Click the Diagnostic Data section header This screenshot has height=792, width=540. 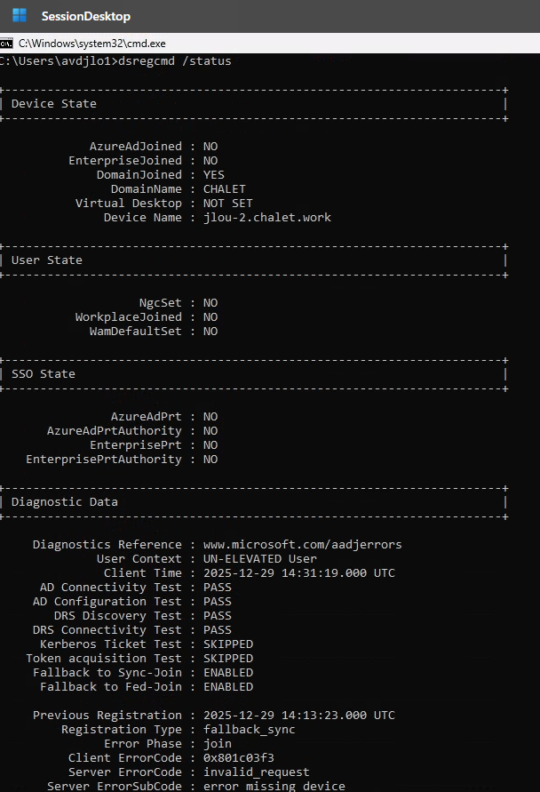point(65,502)
